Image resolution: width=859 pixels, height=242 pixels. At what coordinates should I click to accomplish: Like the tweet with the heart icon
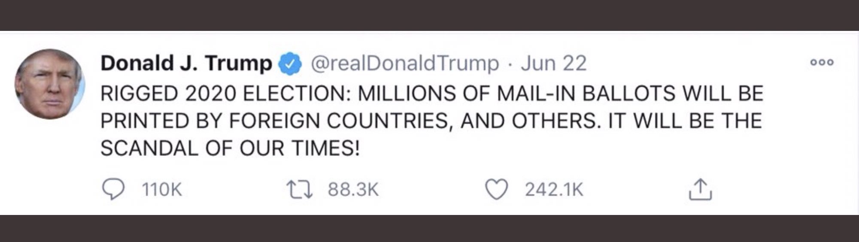tap(496, 189)
